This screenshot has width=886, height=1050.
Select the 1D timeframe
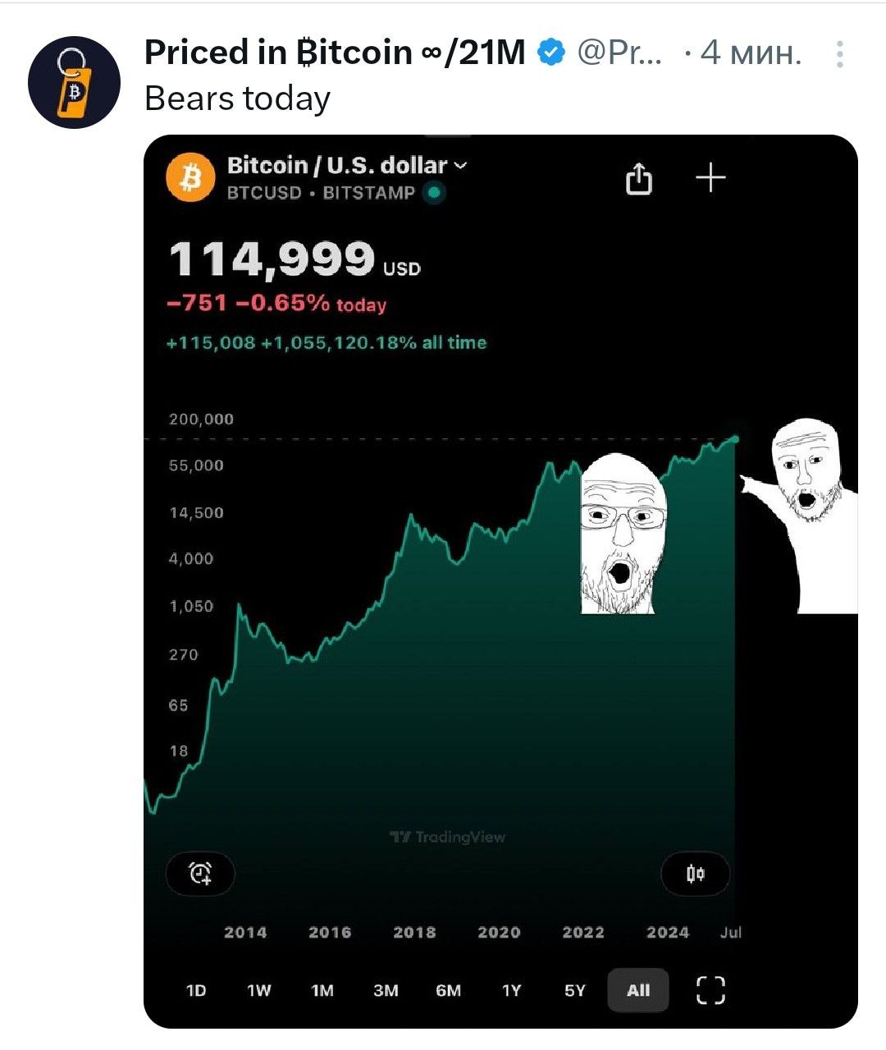[196, 990]
